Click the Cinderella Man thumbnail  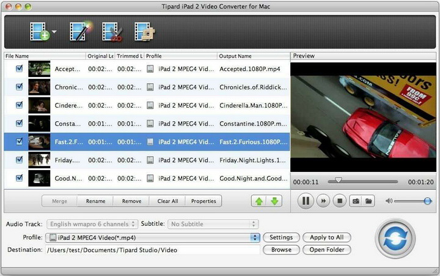39,105
